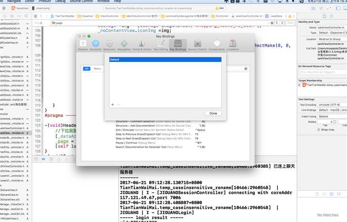Click the Controller folder in the jump bar
The image size is (347, 222).
[x=220, y=16]
